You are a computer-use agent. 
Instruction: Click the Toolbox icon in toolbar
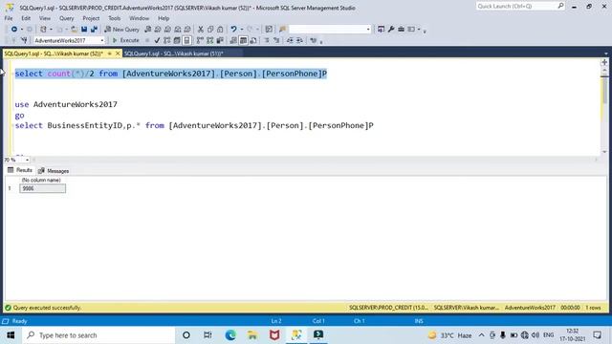[401, 30]
